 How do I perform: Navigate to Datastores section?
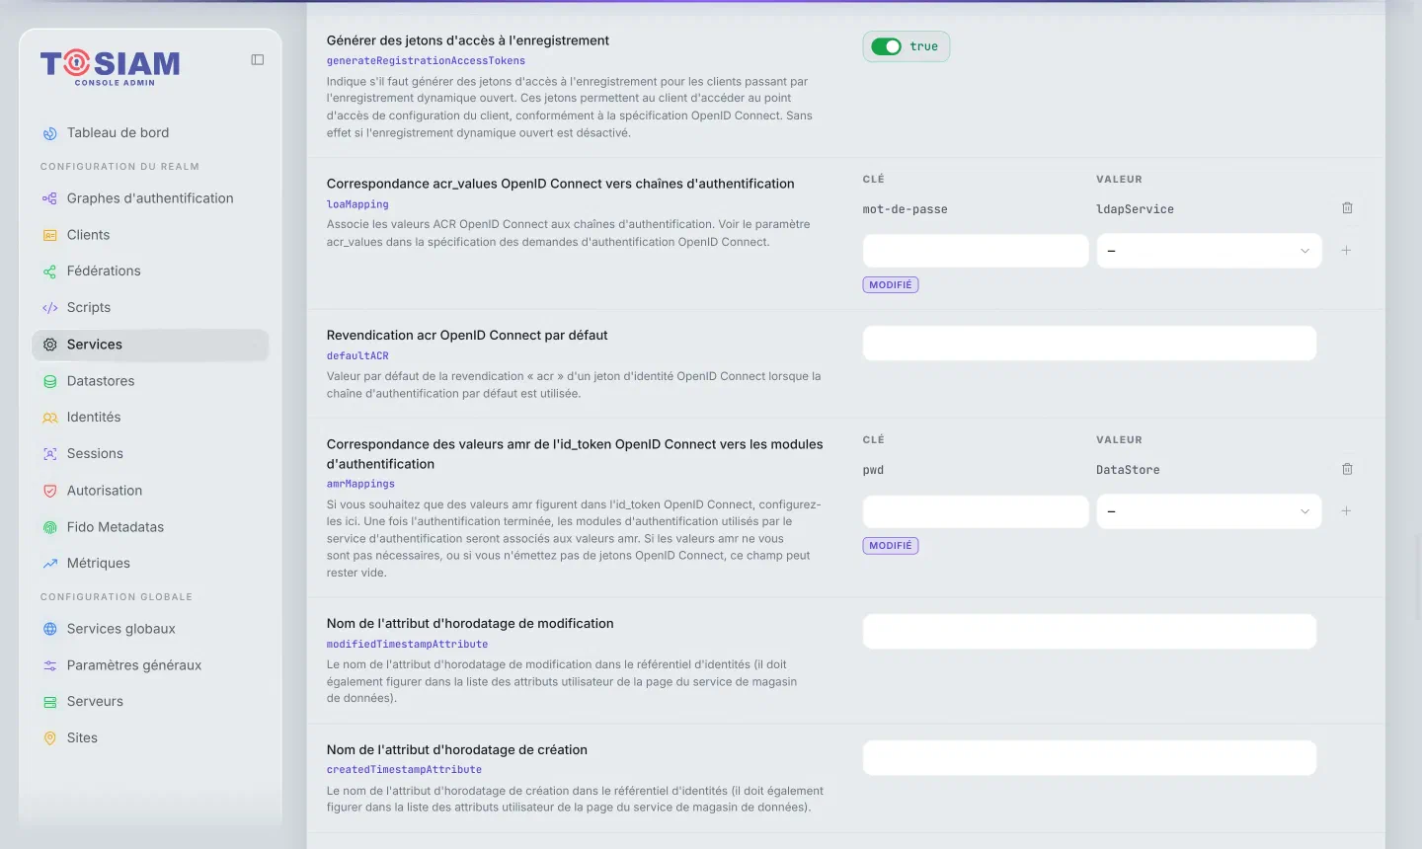(150, 381)
